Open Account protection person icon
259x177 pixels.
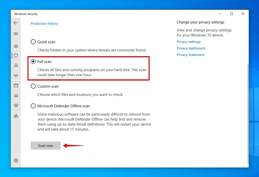(16, 66)
